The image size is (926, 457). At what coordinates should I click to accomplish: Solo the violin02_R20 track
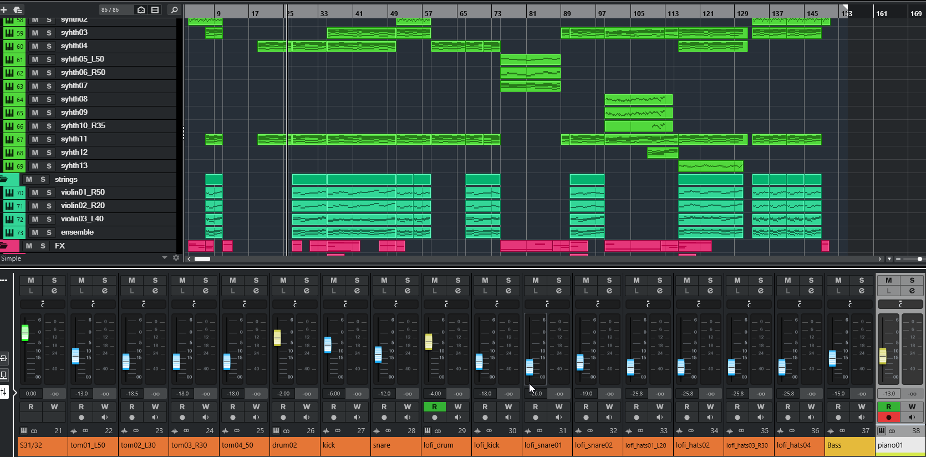point(49,206)
